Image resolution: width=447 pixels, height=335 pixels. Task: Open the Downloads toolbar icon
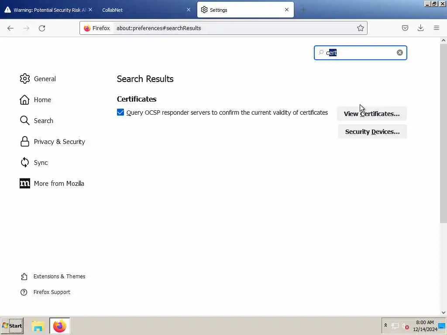(420, 28)
